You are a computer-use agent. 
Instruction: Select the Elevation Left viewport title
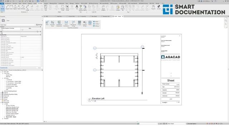[98, 99]
